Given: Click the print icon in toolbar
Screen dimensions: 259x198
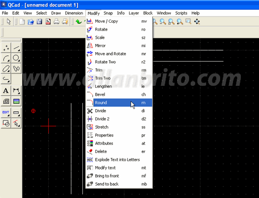Looking at the screenshot, I should point(56,22).
